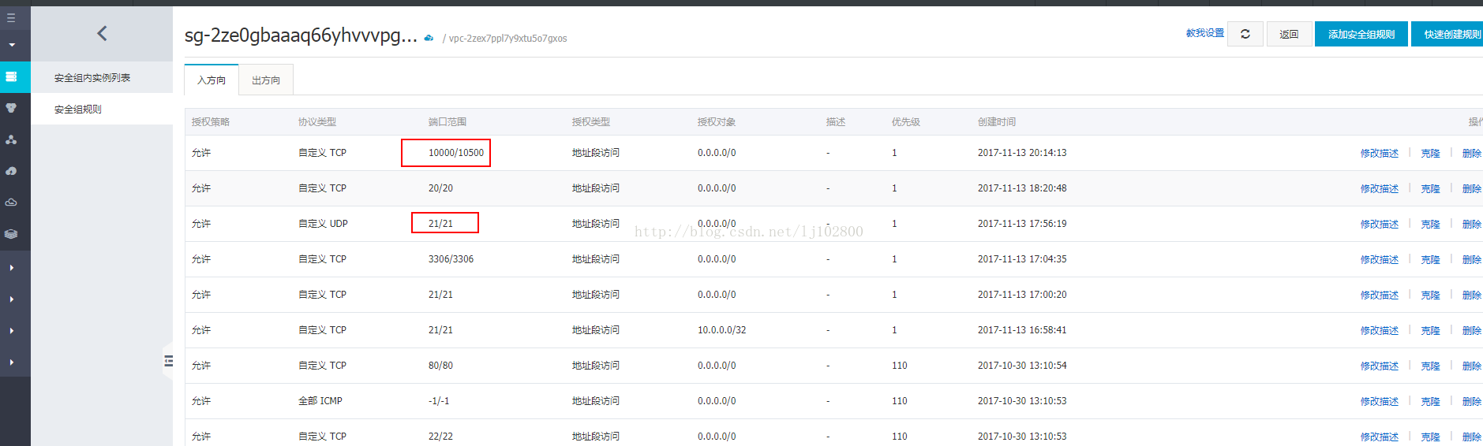The image size is (1483, 446).
Task: Switch to the 出方向 tab
Action: coord(266,80)
